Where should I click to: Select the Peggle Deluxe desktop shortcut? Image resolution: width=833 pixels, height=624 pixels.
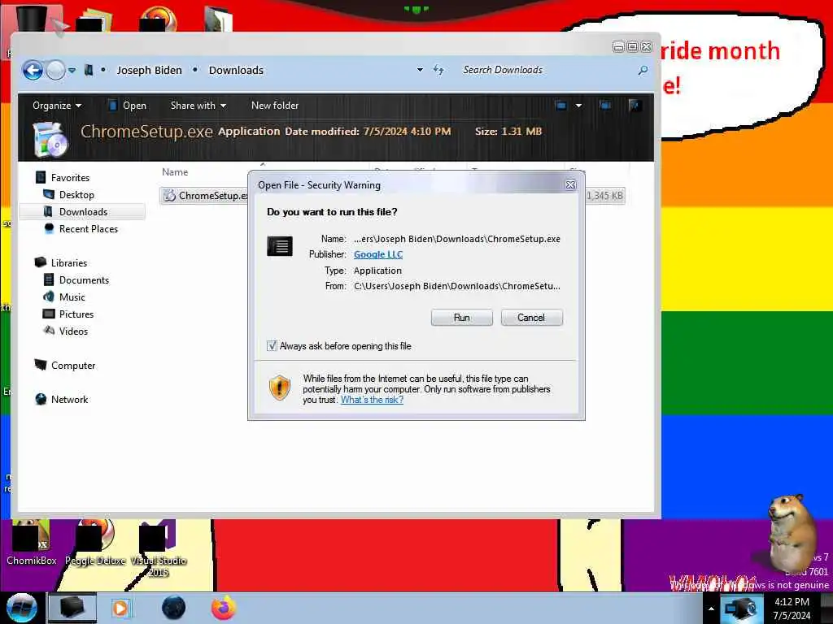(x=95, y=542)
